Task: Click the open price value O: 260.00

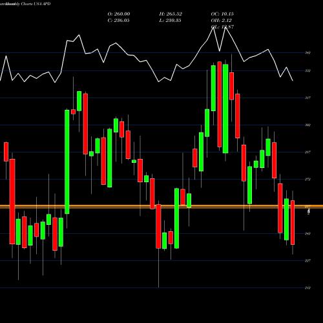Action: tap(119, 14)
